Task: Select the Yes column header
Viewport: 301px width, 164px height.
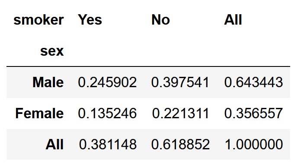Action: 90,20
